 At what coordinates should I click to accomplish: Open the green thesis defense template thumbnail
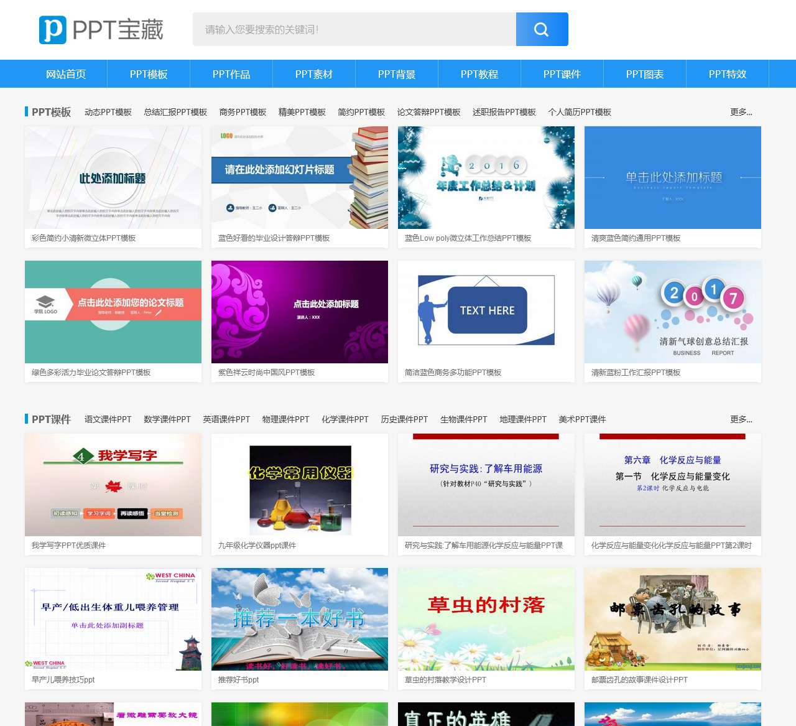[113, 312]
